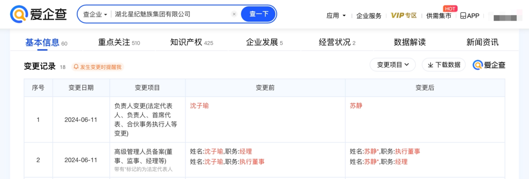
Task: Click the 爱企查 watermark logo beside download
Action: [489, 65]
